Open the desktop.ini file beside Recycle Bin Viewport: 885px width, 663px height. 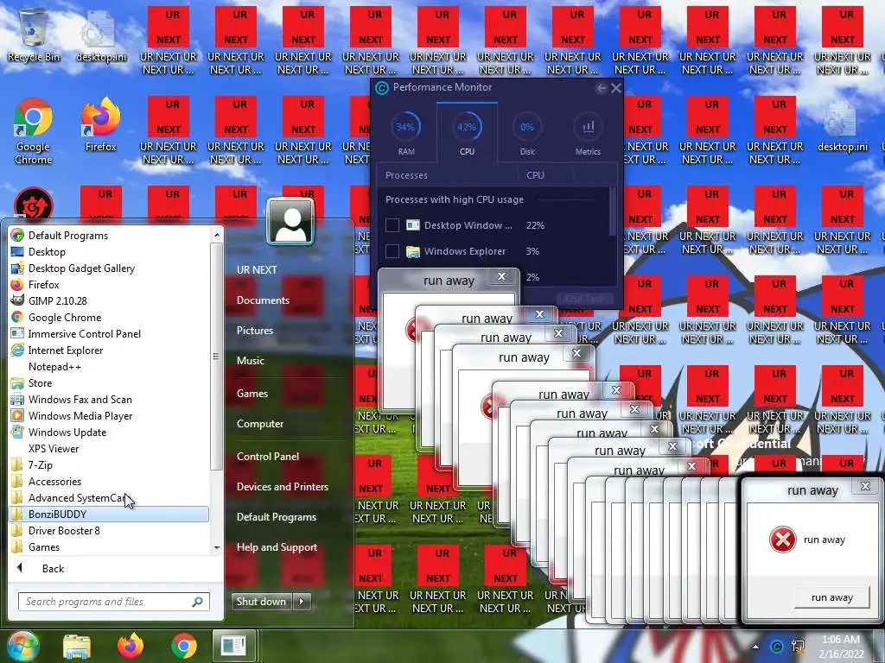(x=101, y=35)
